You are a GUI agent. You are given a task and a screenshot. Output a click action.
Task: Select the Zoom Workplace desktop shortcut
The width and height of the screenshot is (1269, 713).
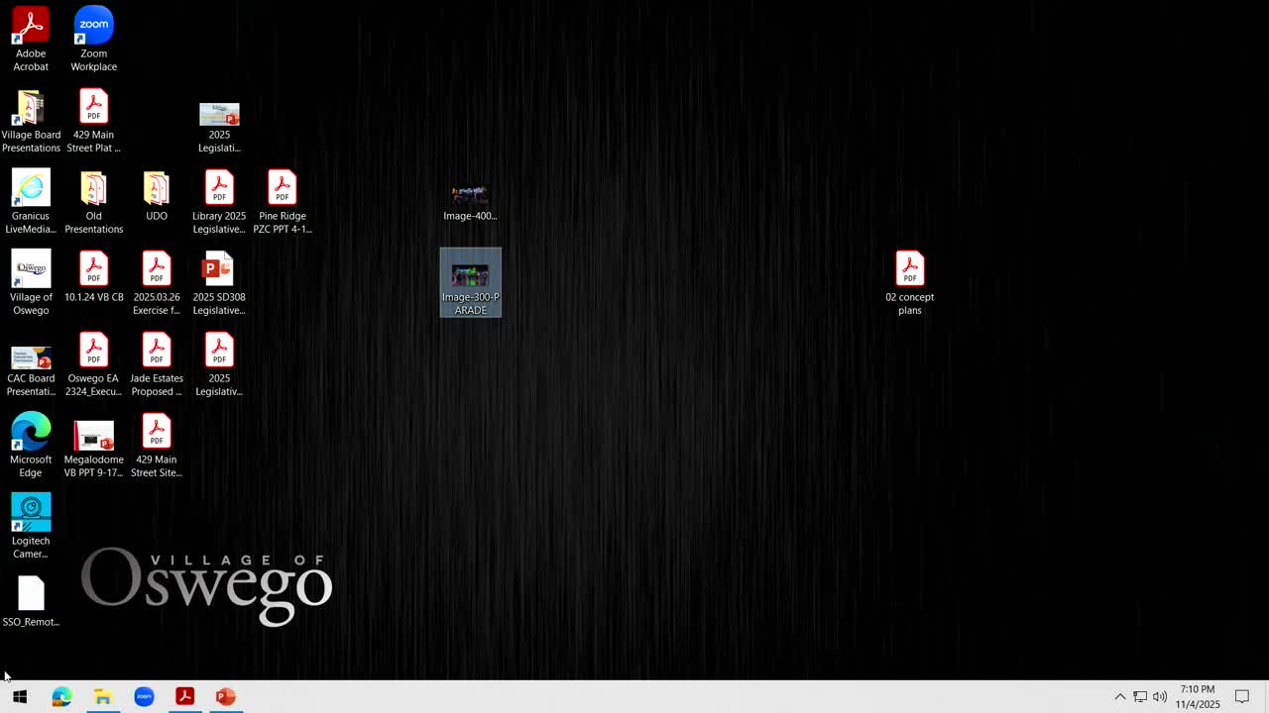coord(93,40)
